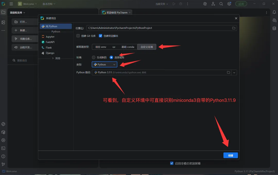Click the Debug bug icon
Image resolution: width=278 pixels, height=175 pixels.
(181, 4)
